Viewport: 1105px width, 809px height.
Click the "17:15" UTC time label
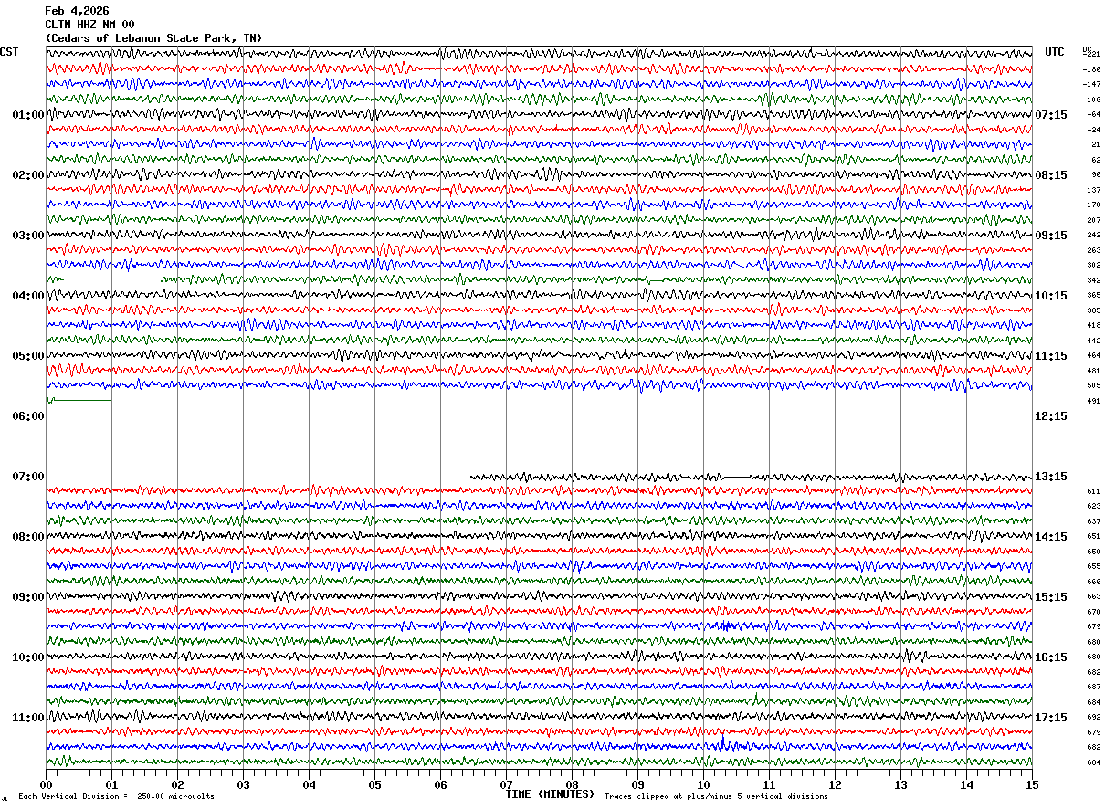(x=1051, y=718)
